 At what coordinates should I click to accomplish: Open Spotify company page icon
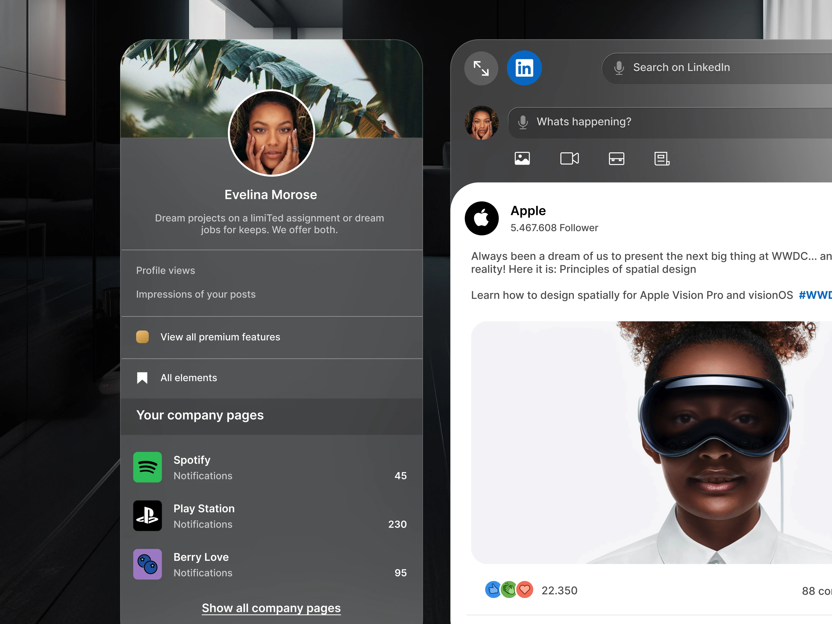coord(147,467)
